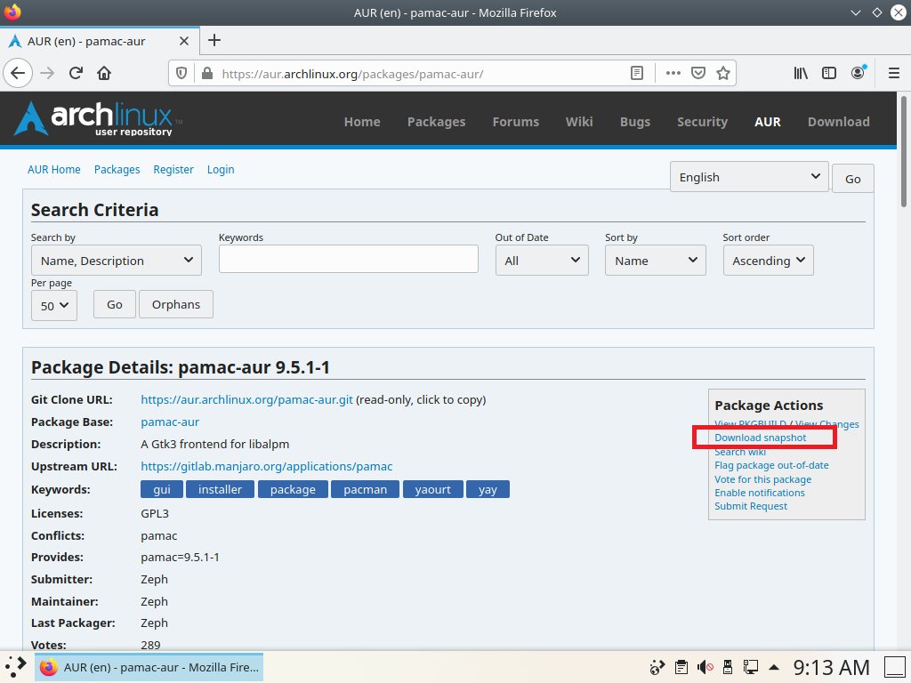Open the gitlab.manjaro.org upstream URL

[x=267, y=466]
